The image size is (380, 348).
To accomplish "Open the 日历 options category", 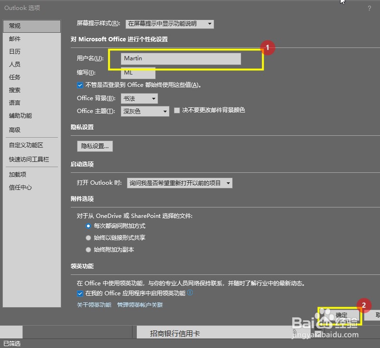I will coord(32,52).
